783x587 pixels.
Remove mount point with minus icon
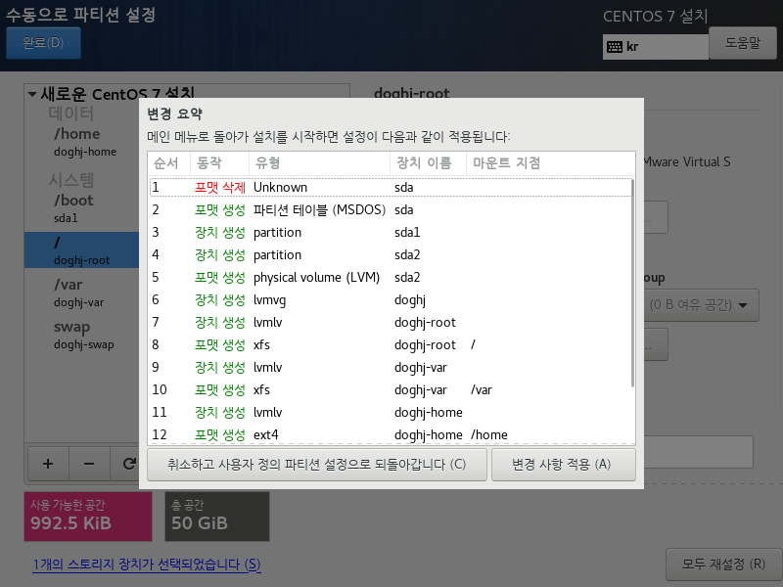pos(89,464)
